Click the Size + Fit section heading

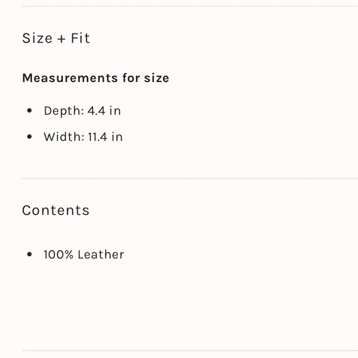[56, 38]
